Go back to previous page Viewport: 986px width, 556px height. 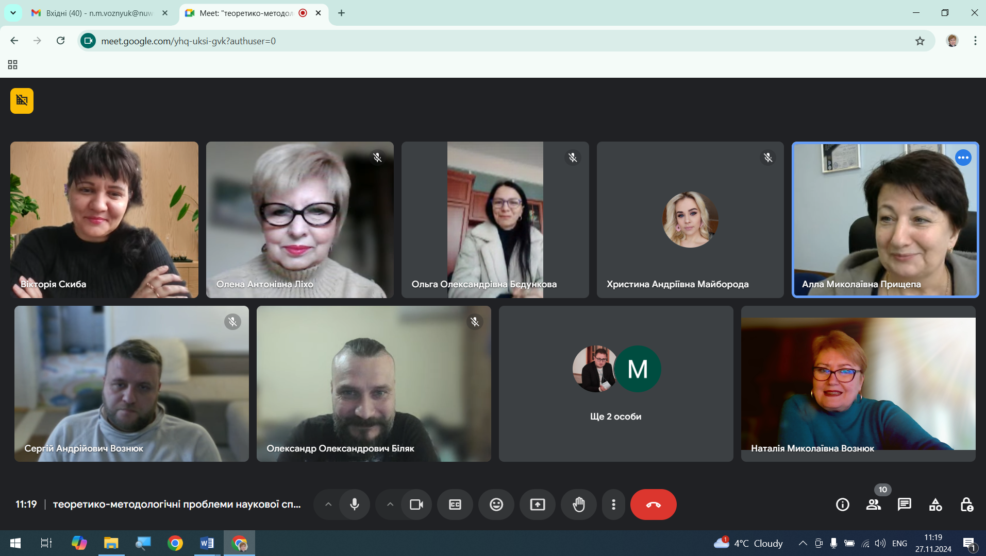14,41
